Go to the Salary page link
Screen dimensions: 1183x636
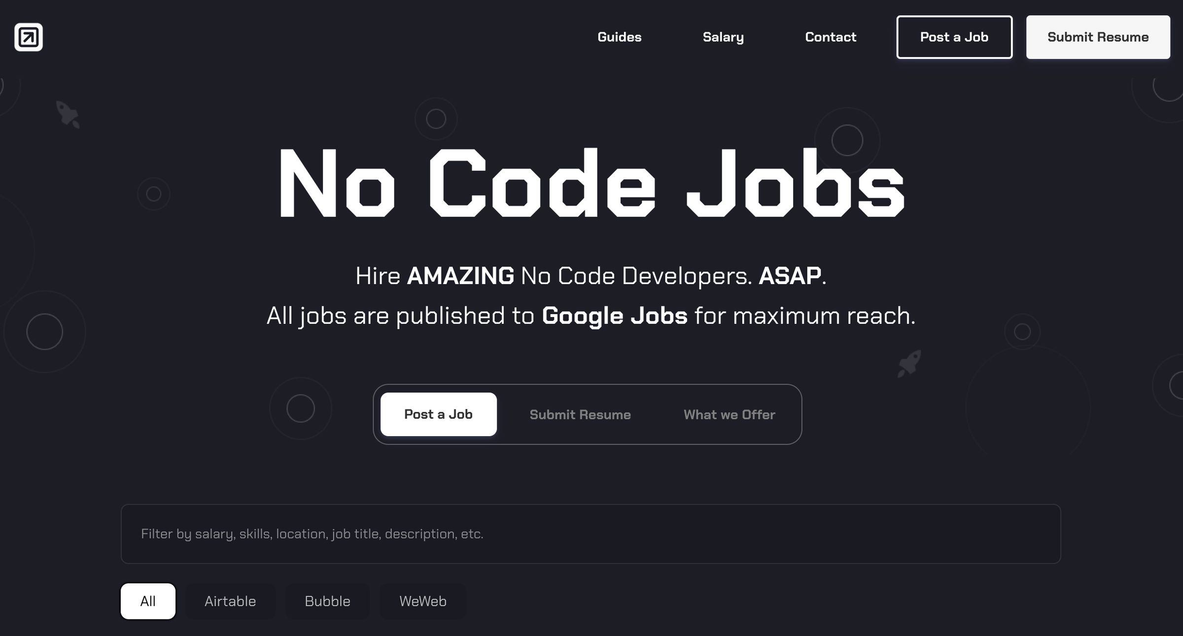point(723,37)
